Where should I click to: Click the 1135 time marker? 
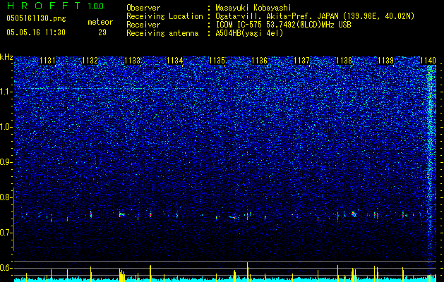click(217, 61)
